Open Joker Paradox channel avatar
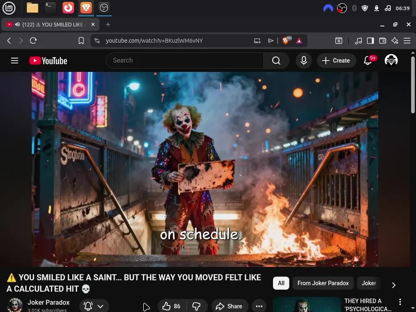Screen dimensions: 416x312 tap(15, 305)
